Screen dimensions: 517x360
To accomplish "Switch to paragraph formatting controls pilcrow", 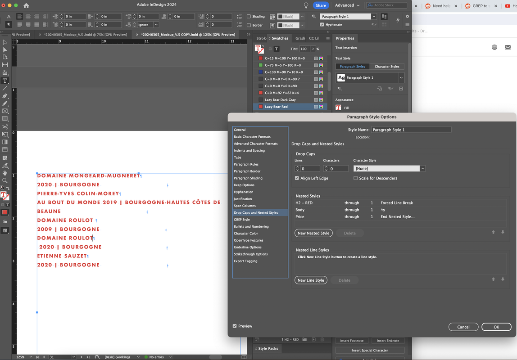I will [9, 24].
